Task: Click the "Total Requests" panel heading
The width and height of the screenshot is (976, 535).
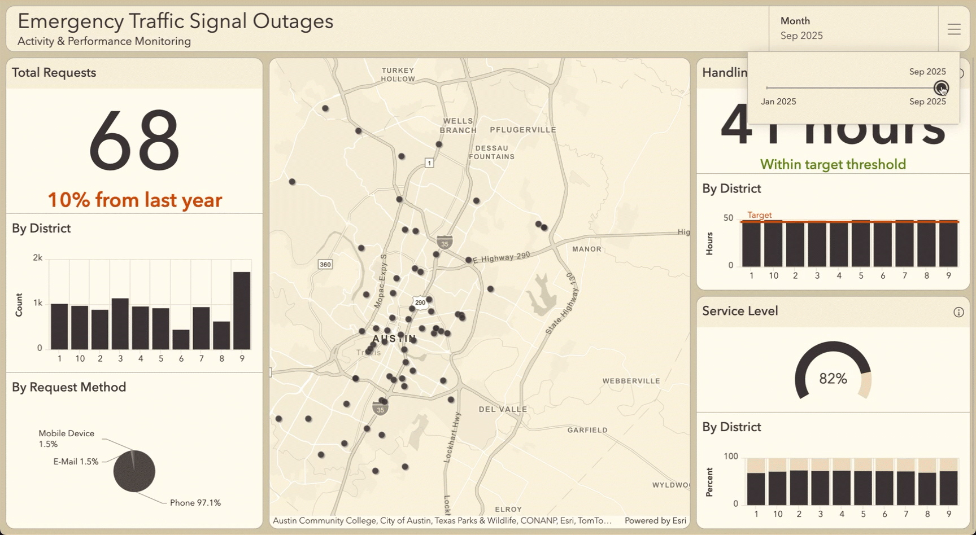Action: click(x=54, y=73)
